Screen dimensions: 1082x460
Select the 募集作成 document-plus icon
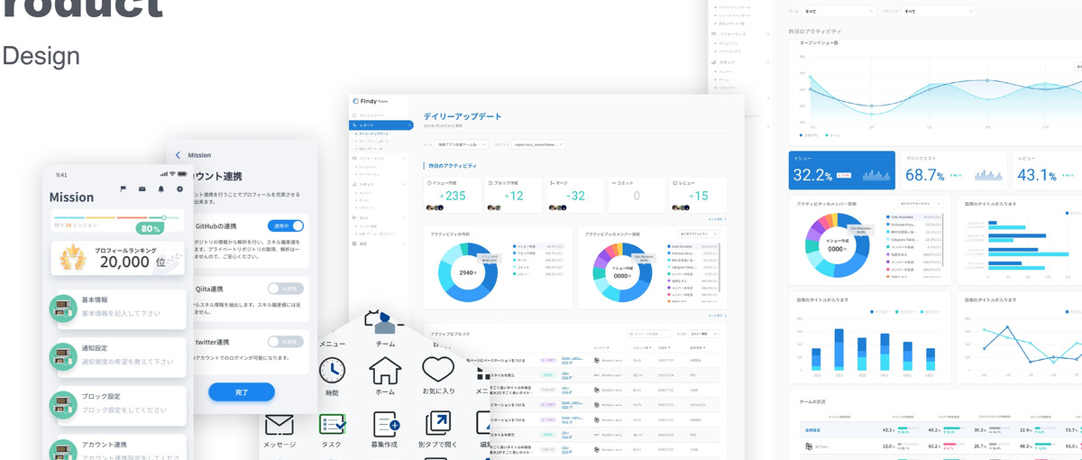(x=386, y=424)
